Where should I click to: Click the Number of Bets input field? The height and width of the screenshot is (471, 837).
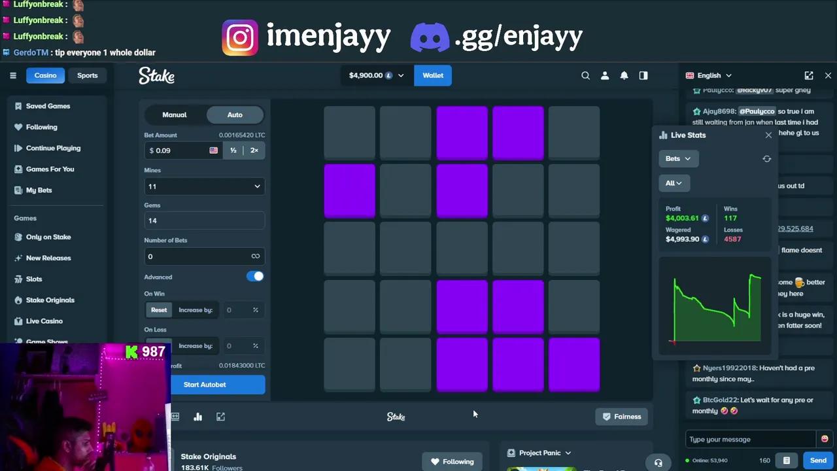coord(205,256)
